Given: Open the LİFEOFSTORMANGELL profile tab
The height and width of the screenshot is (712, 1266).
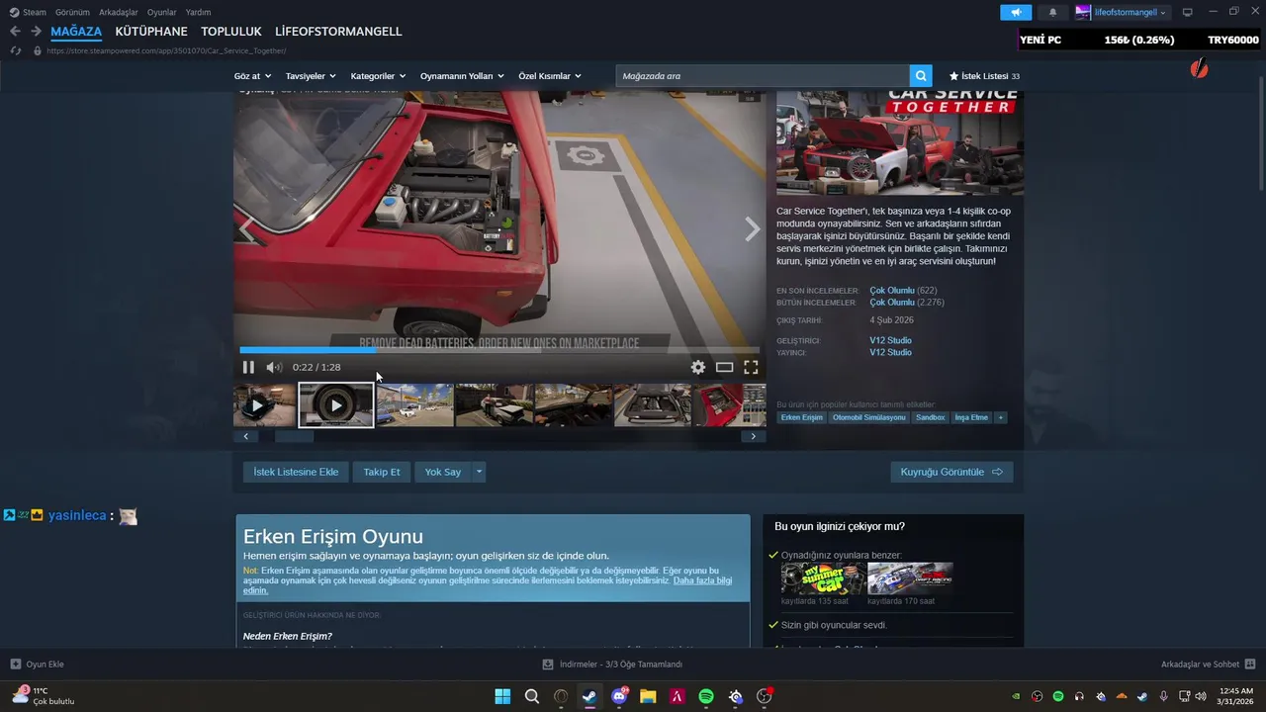Looking at the screenshot, I should [x=338, y=32].
